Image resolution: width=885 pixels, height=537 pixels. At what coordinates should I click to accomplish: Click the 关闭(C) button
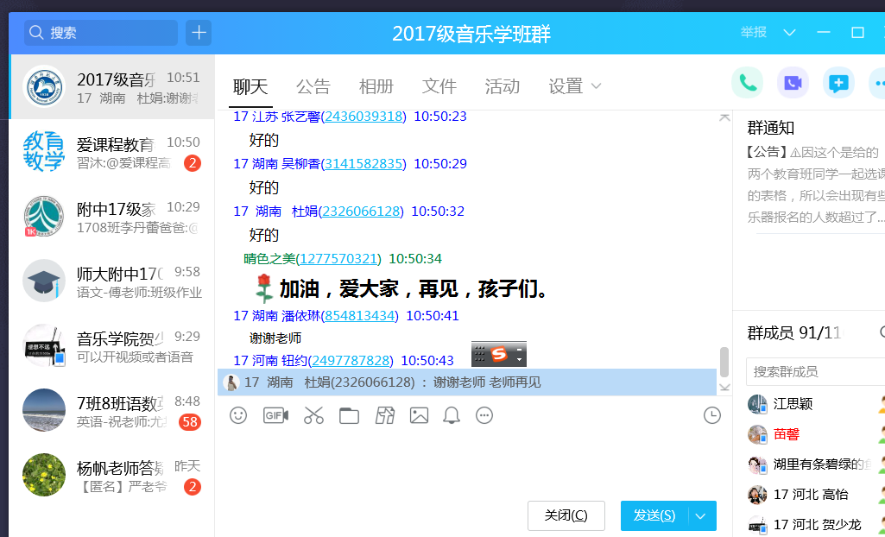coord(566,516)
